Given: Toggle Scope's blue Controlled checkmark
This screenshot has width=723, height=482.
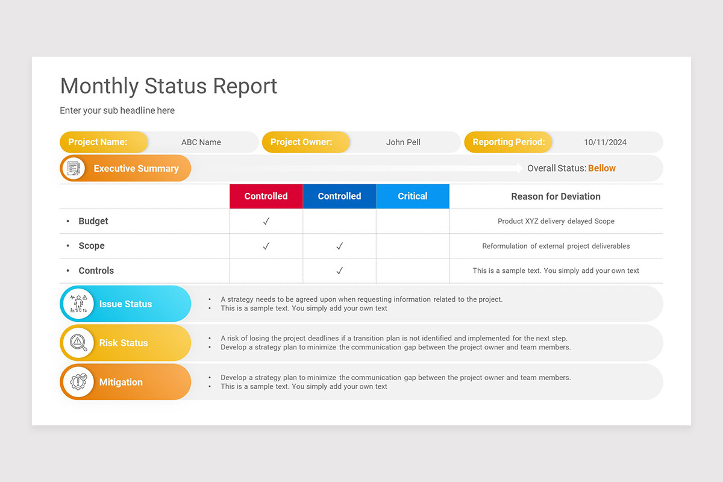Looking at the screenshot, I should tap(339, 246).
